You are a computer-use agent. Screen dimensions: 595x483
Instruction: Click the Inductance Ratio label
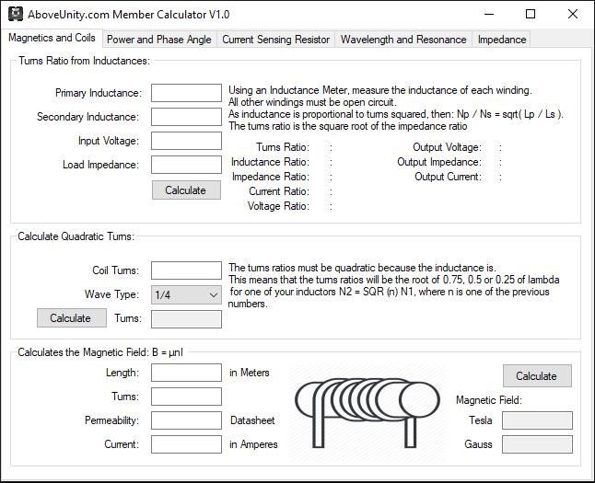coord(271,162)
